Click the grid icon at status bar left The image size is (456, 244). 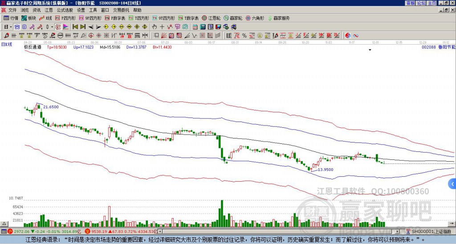(4, 232)
